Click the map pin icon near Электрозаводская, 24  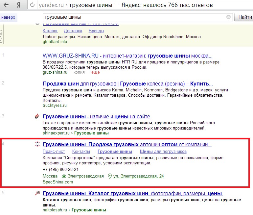(x=110, y=176)
